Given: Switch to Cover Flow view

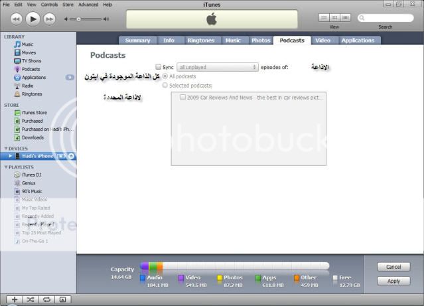Looking at the screenshot, I should (345, 18).
